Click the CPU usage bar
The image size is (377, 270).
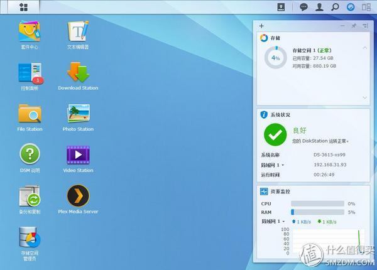[x=317, y=203]
